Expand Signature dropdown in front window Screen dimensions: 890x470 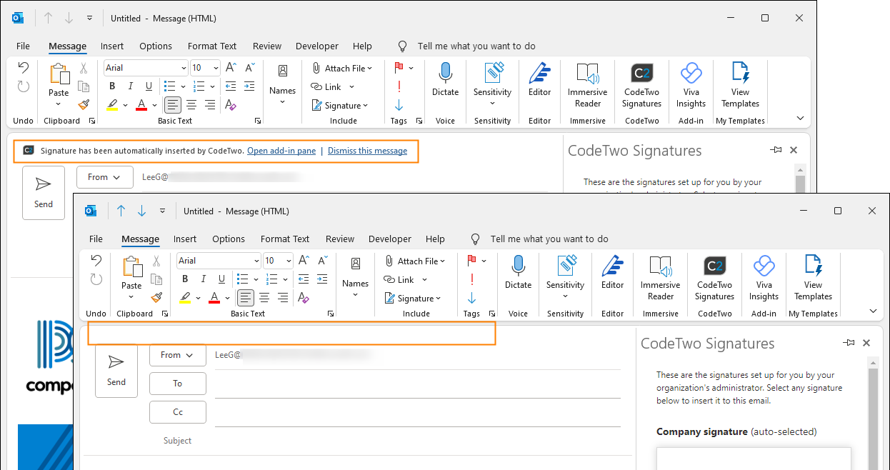click(438, 299)
